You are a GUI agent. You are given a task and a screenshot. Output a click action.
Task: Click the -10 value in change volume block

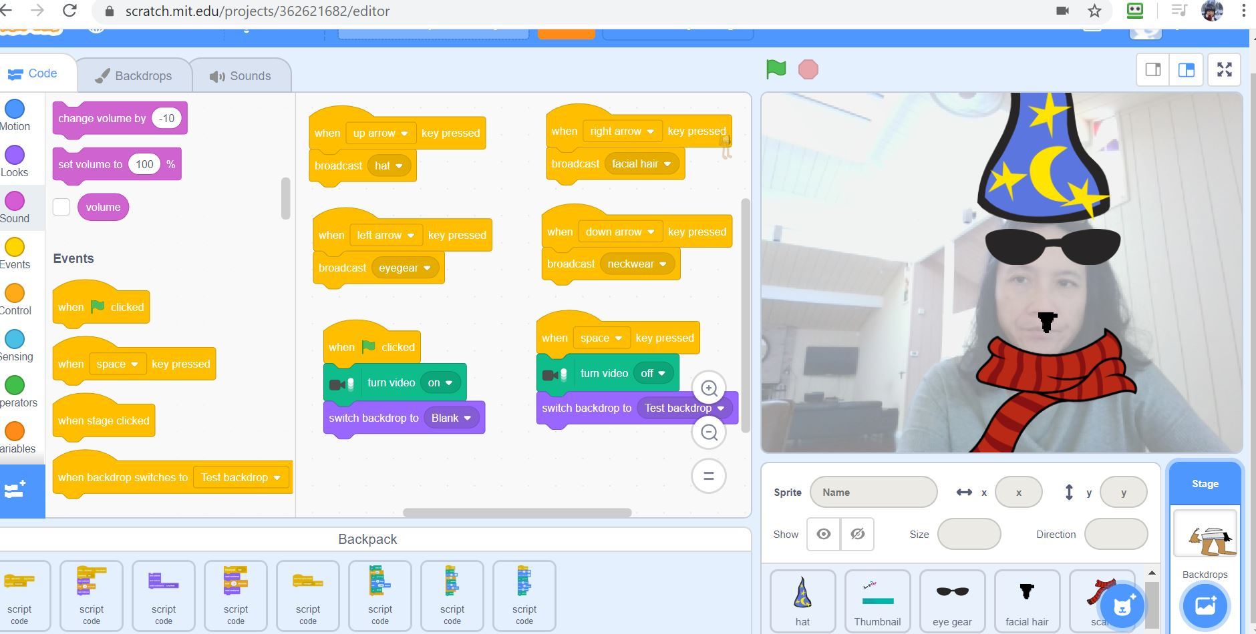coord(167,118)
